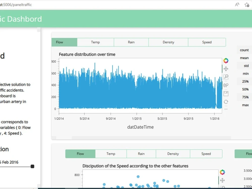252x189 pixels.
Task: Save the Flow chart as an image
Action: 226,93
